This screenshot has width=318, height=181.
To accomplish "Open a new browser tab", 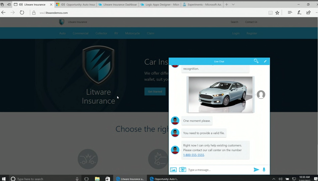I will 227,4.
